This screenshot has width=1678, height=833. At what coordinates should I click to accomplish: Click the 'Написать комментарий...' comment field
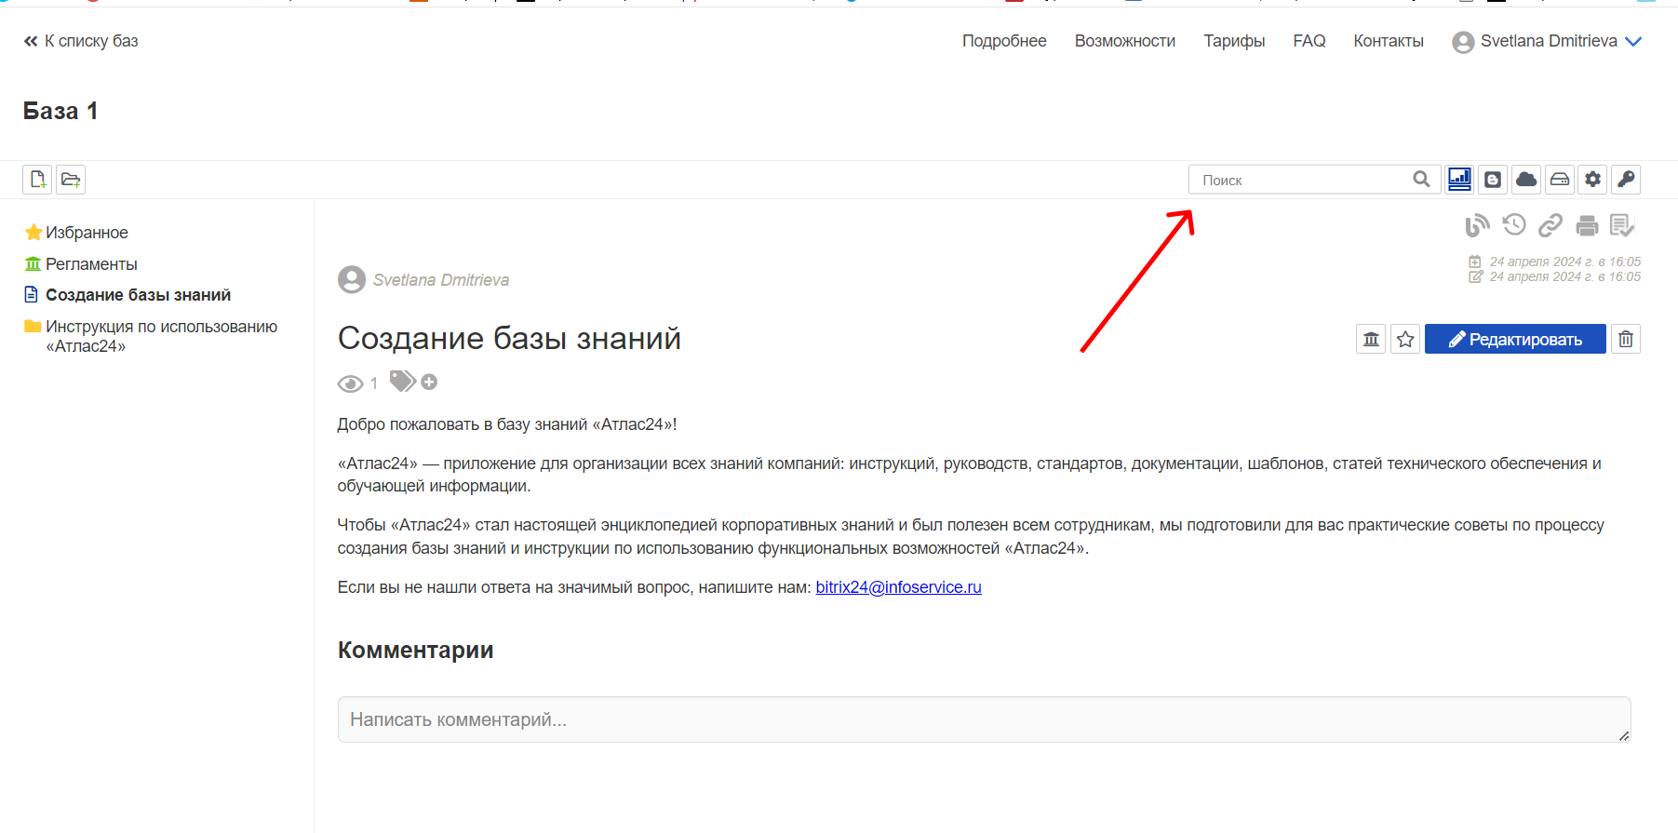coord(984,719)
